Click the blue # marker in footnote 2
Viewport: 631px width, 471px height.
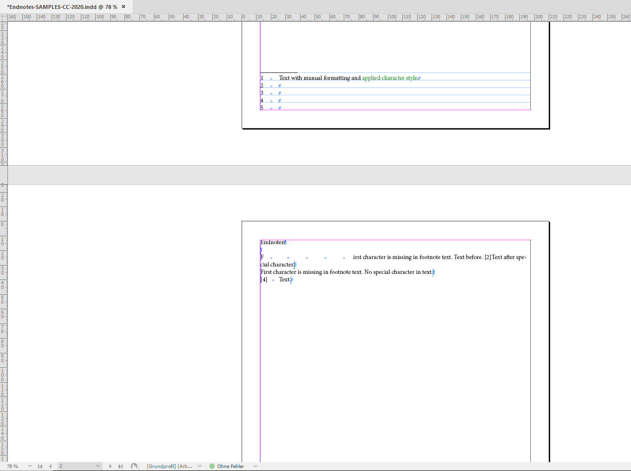(279, 85)
